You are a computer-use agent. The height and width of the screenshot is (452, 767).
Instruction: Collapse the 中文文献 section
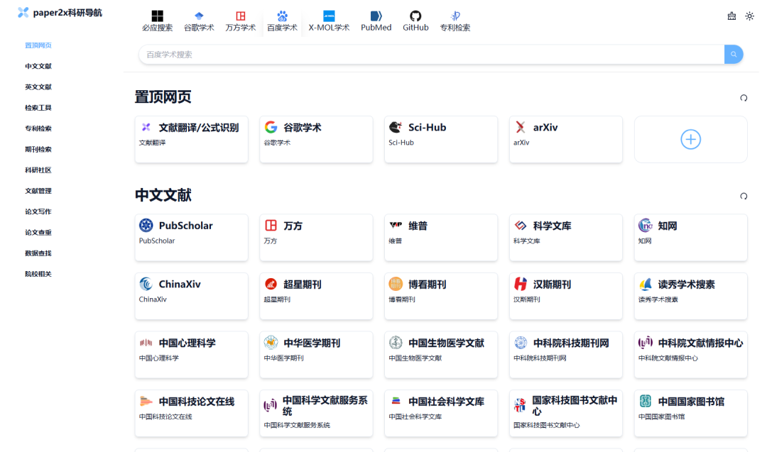(744, 197)
